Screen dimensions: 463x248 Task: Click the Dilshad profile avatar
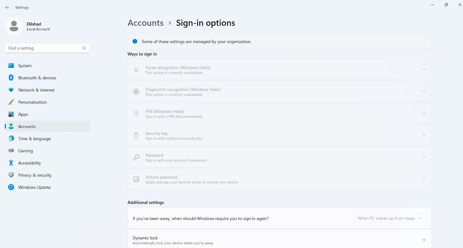click(14, 26)
